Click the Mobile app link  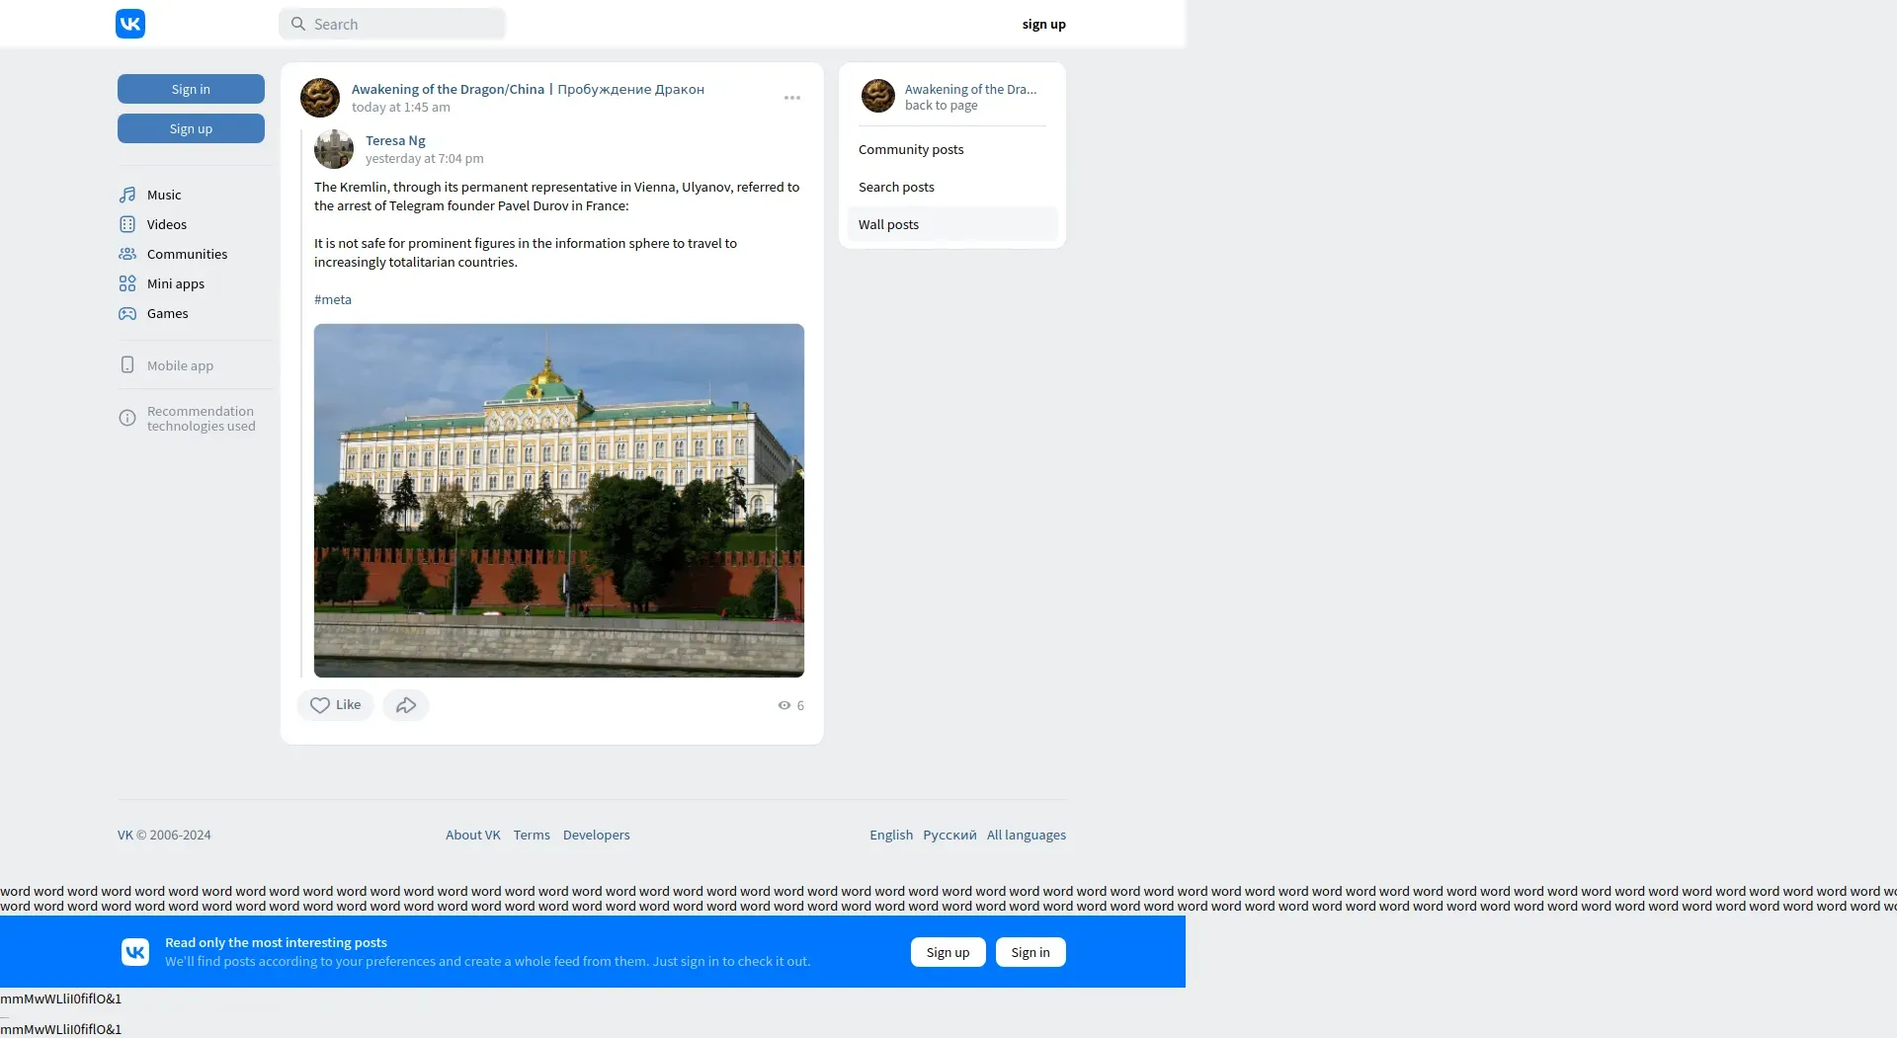coord(180,365)
